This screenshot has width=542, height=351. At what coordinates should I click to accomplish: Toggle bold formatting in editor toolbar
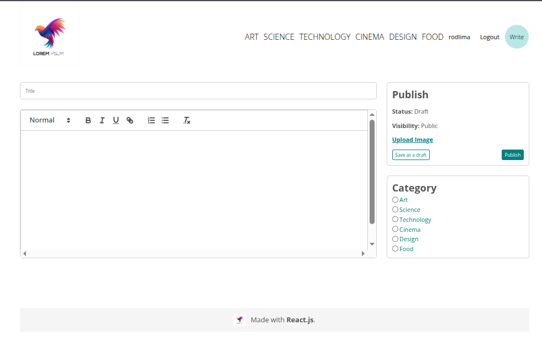pyautogui.click(x=88, y=120)
